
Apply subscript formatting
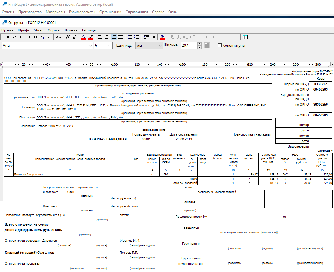(42, 37)
